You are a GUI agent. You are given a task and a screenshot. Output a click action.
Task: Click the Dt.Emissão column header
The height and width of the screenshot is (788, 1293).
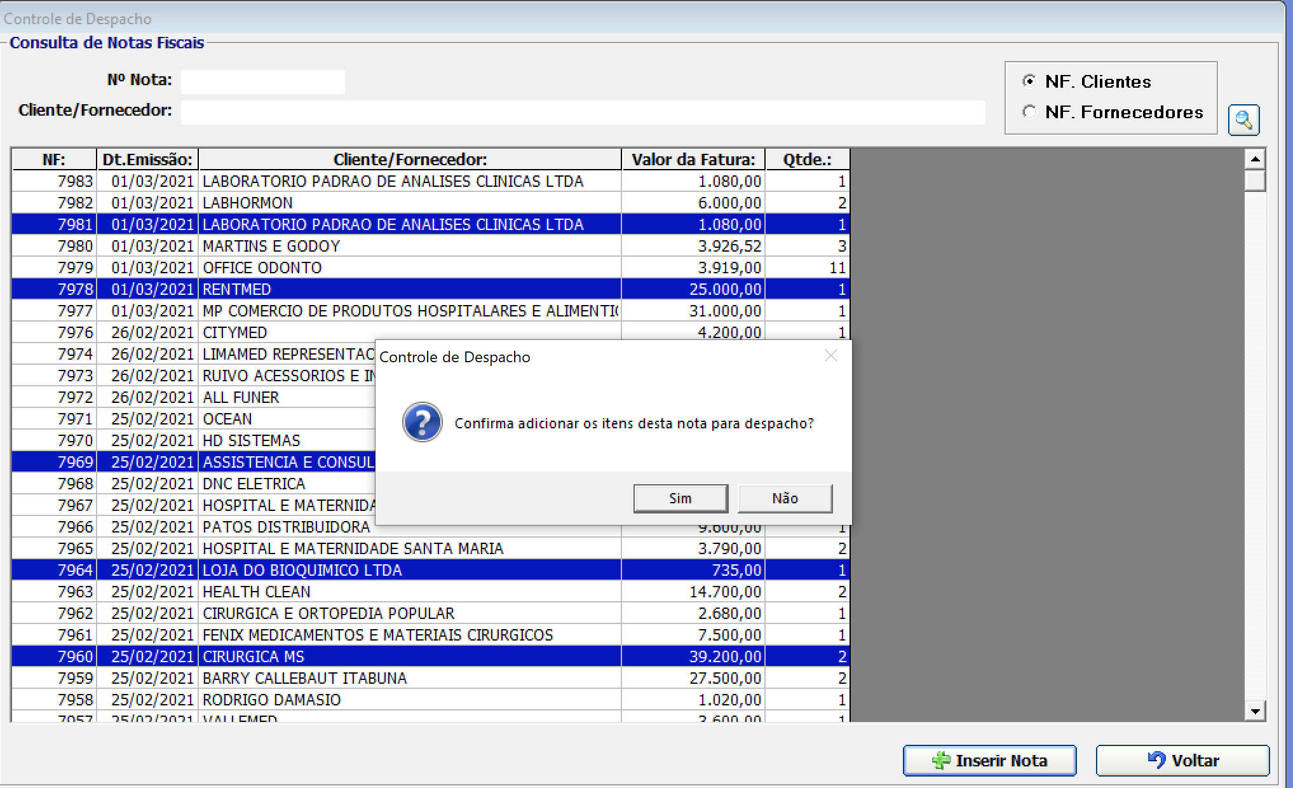[147, 160]
